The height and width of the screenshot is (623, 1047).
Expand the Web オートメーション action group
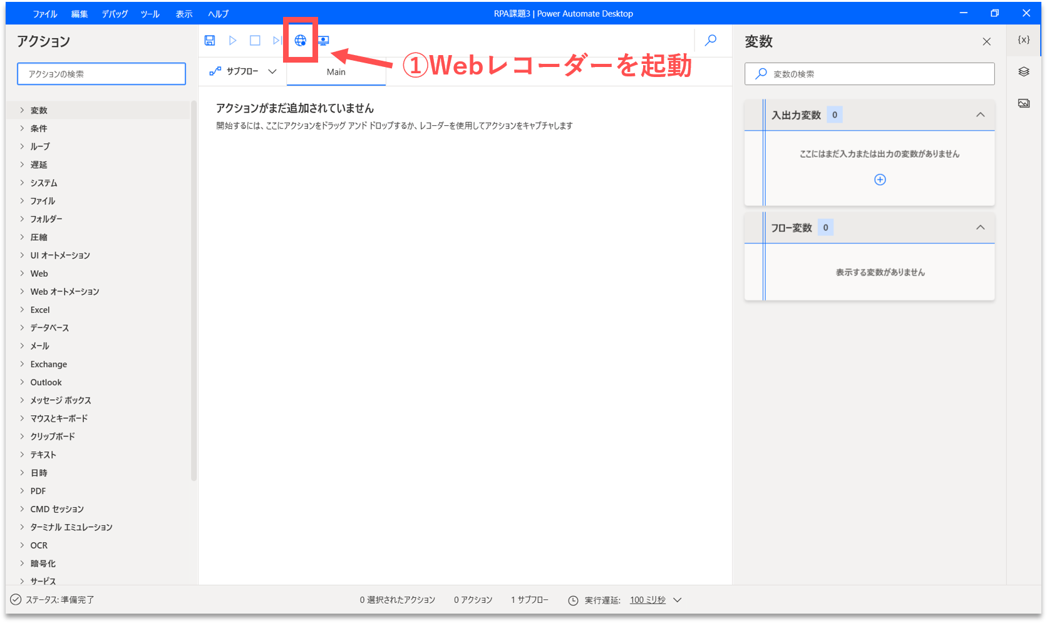[64, 292]
